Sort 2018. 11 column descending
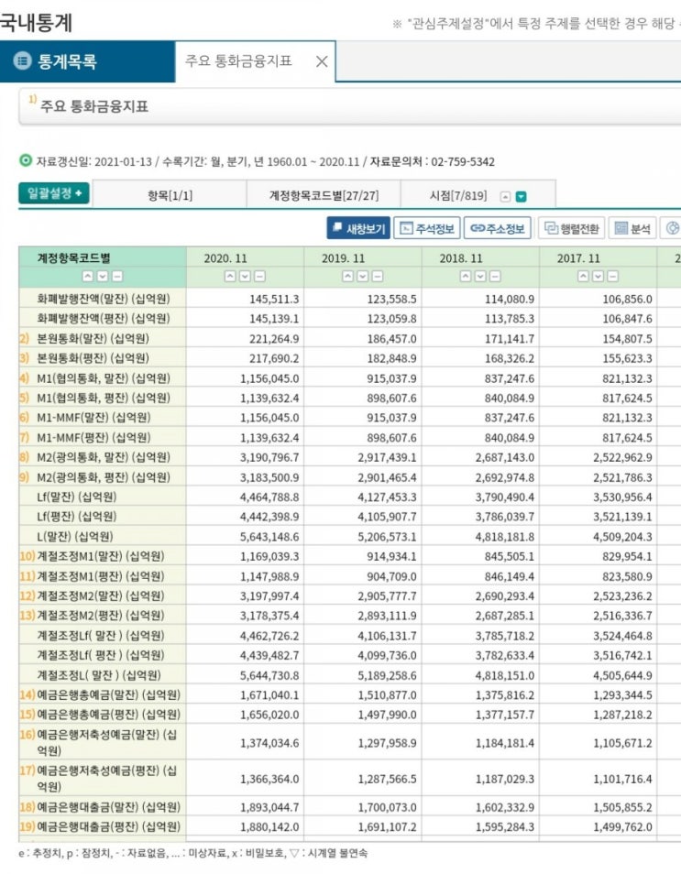The image size is (681, 874). click(480, 276)
